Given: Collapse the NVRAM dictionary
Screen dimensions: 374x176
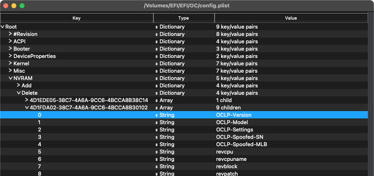Looking at the screenshot, I should pos(10,78).
